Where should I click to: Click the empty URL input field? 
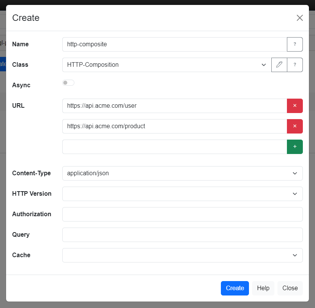click(175, 147)
